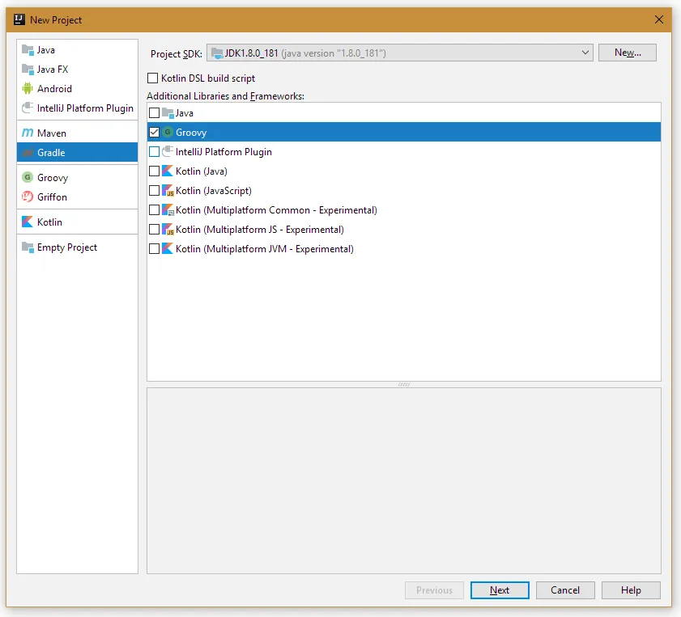Check the Kotlin (JavaScript) checkbox
This screenshot has height=617, width=681.
pyautogui.click(x=154, y=190)
